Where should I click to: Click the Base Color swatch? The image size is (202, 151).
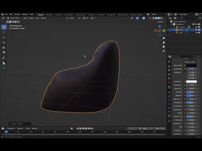(x=191, y=65)
